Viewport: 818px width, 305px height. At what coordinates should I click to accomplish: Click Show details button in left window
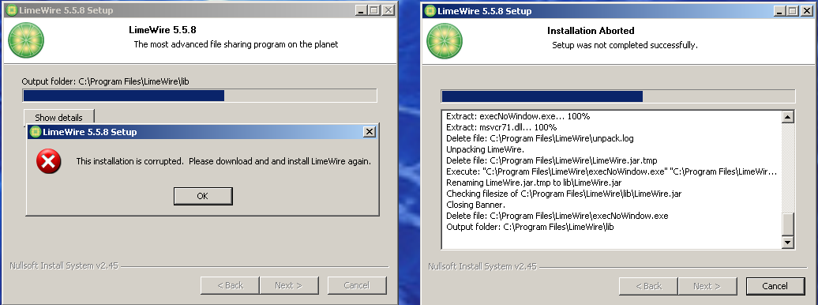pyautogui.click(x=59, y=118)
